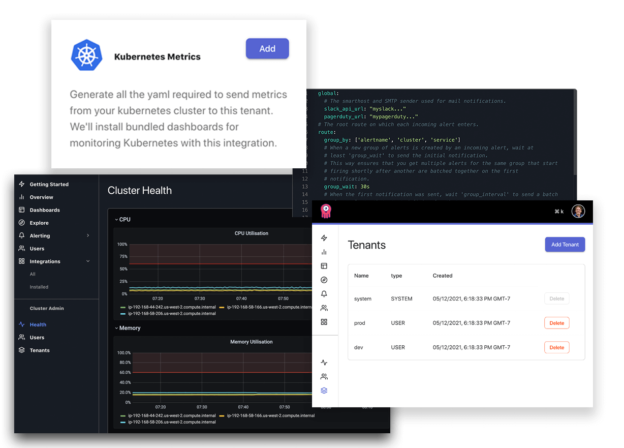Click Memory Utilisation panel title
Image resolution: width=624 pixels, height=448 pixels.
tap(252, 342)
